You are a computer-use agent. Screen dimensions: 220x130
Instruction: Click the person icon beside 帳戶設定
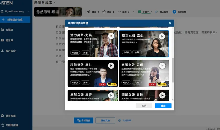(x=2, y=51)
